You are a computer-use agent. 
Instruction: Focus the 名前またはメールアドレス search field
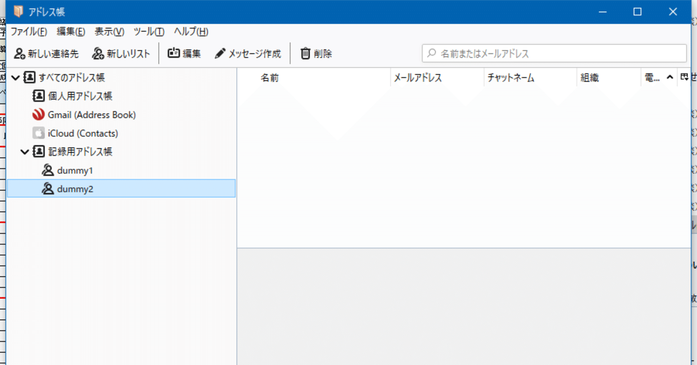(554, 53)
